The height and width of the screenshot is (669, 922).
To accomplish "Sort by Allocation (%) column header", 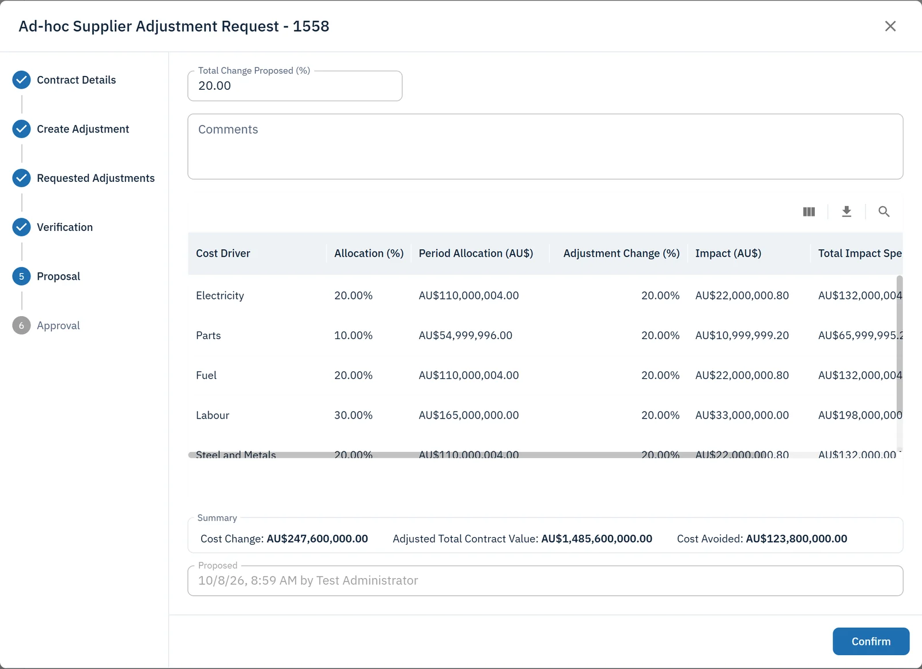I will [x=369, y=253].
